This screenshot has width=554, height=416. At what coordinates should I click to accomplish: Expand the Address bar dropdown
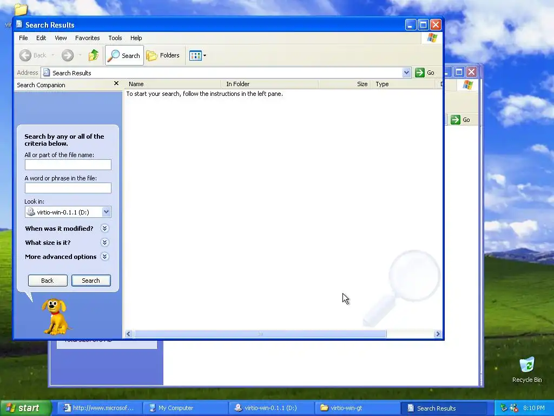pyautogui.click(x=407, y=73)
